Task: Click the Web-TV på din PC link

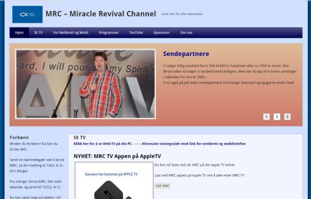Action: 103,144
